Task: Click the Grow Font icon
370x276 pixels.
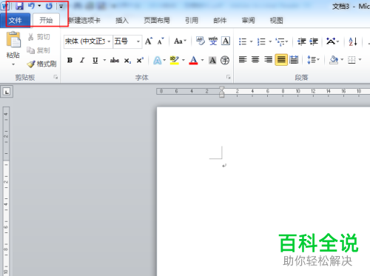Action: [149, 41]
